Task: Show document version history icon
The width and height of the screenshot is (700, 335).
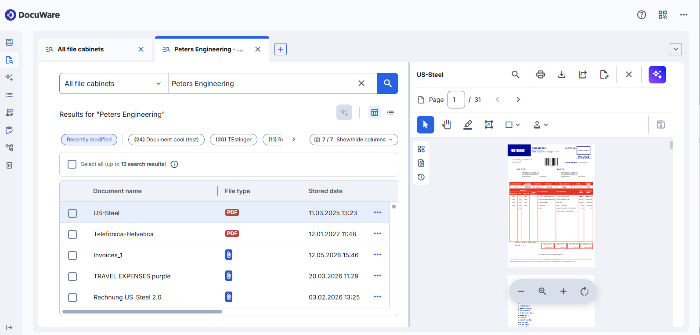Action: (421, 177)
